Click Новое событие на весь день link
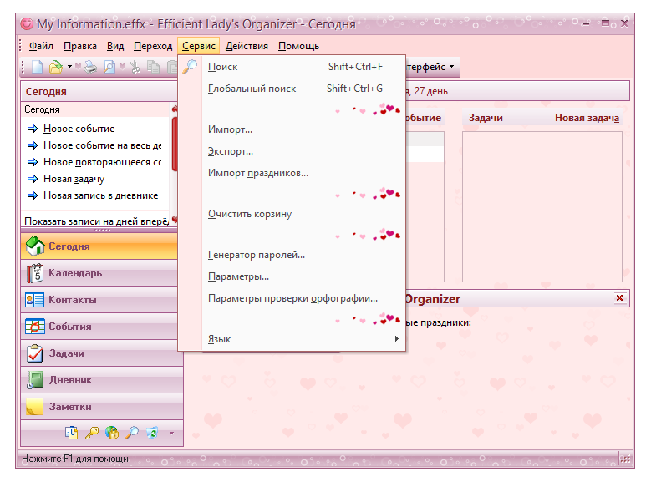 pos(103,145)
